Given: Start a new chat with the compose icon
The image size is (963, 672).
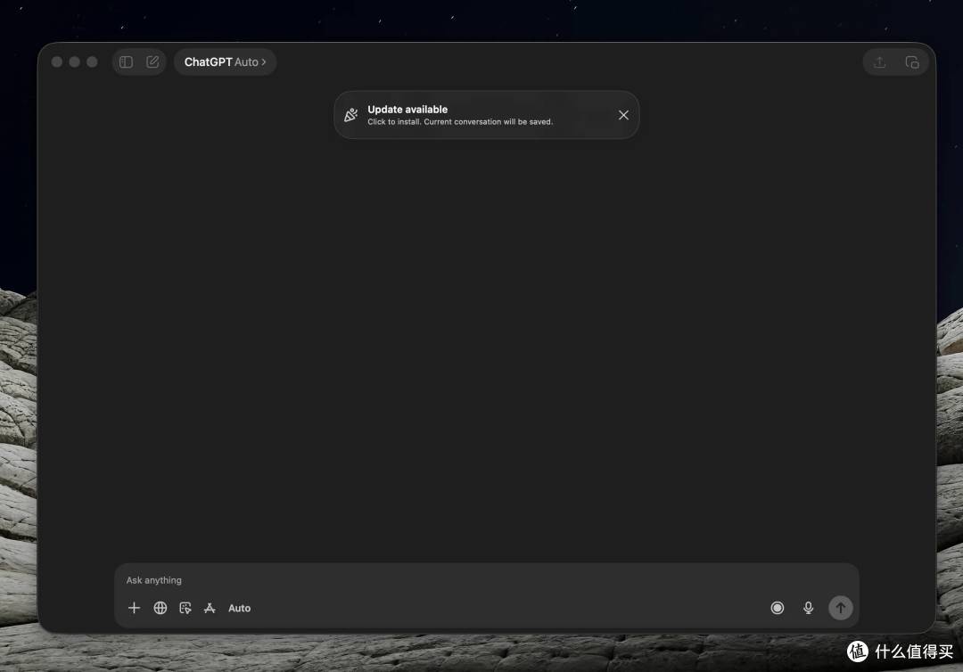Looking at the screenshot, I should coord(152,62).
